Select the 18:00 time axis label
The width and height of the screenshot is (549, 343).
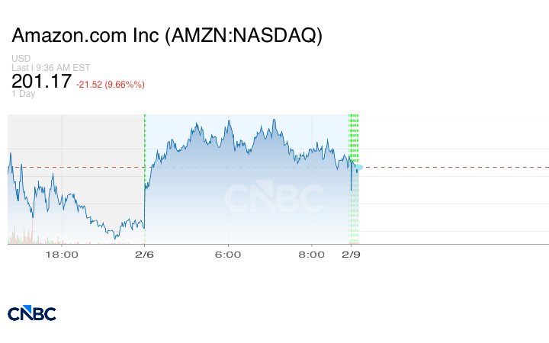62,255
